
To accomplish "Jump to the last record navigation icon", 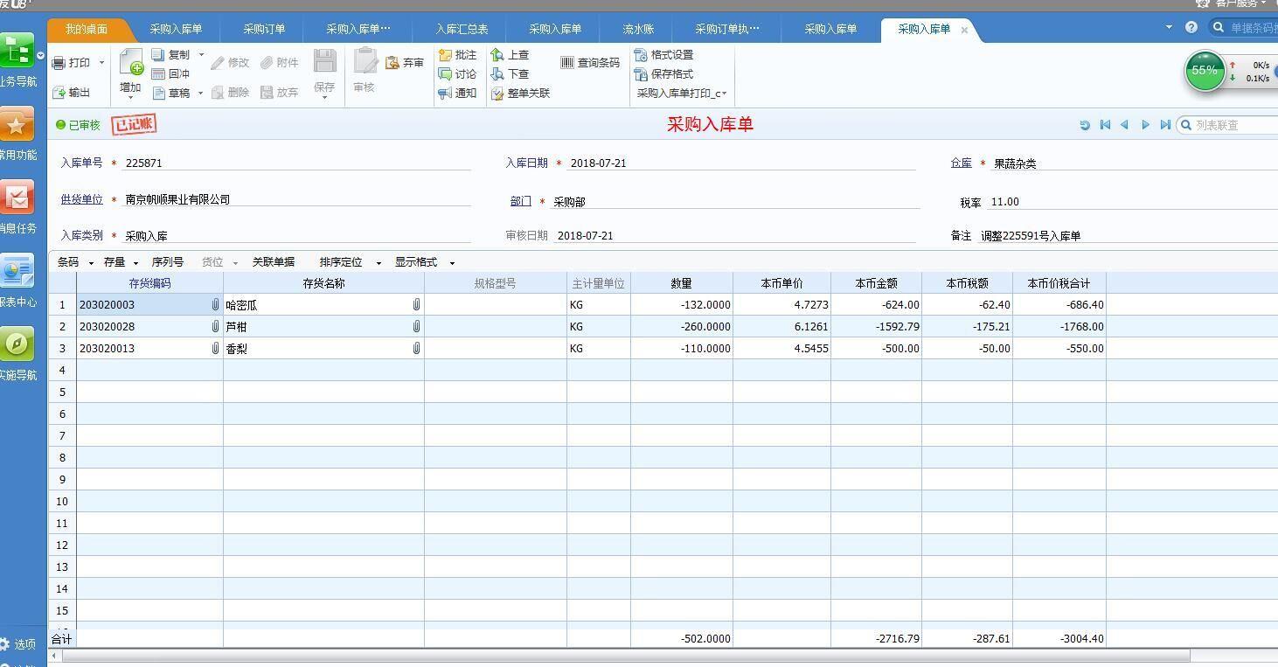I will click(1165, 125).
